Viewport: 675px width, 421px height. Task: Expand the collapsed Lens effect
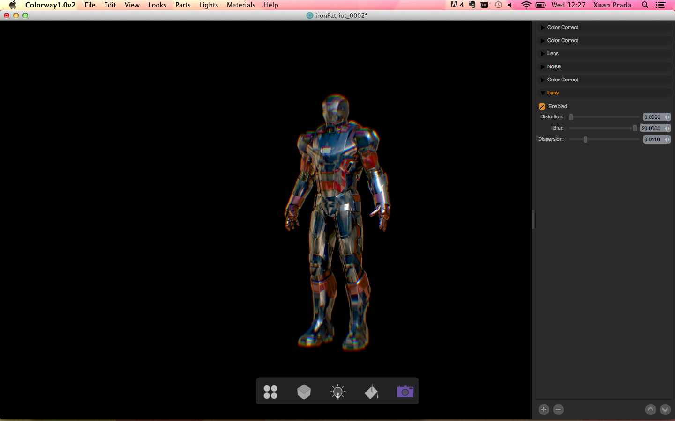coord(543,54)
